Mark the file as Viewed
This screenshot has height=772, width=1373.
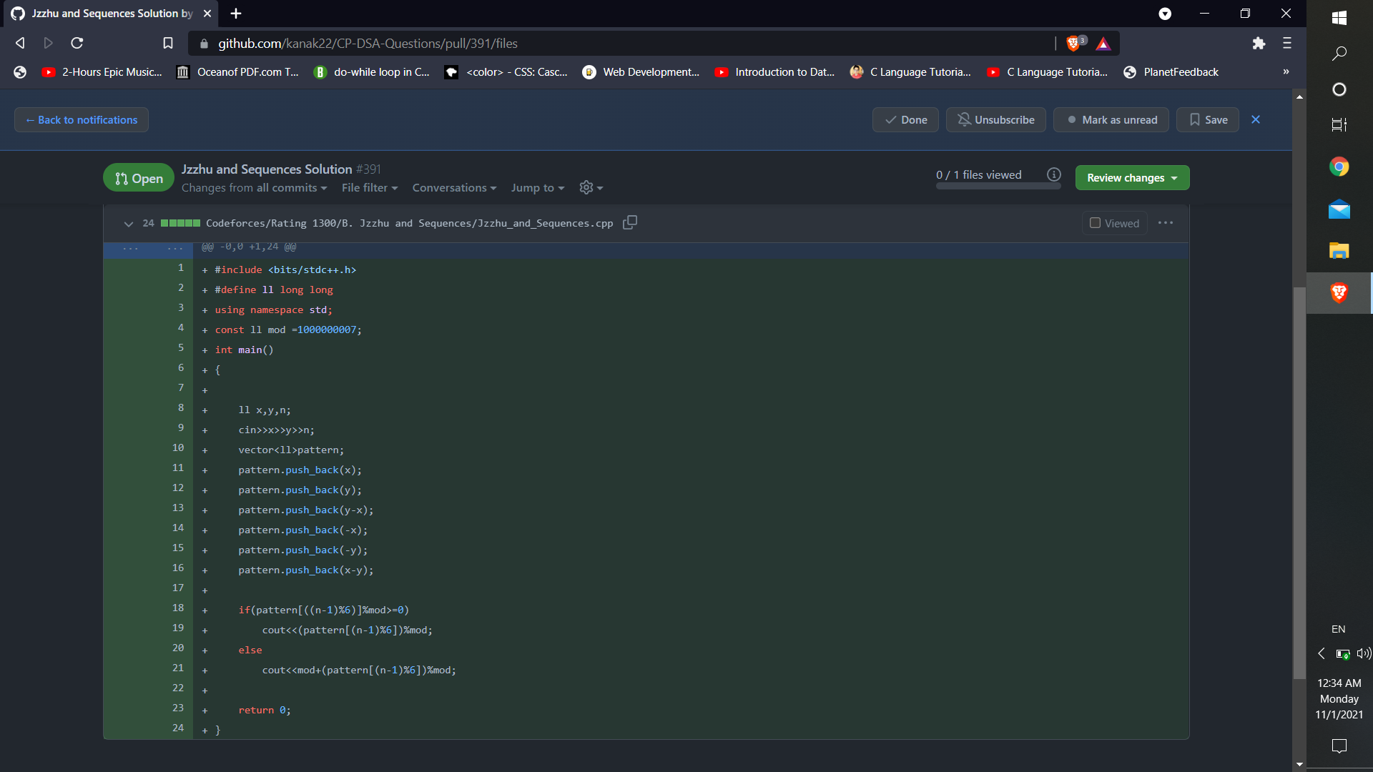coord(1114,223)
